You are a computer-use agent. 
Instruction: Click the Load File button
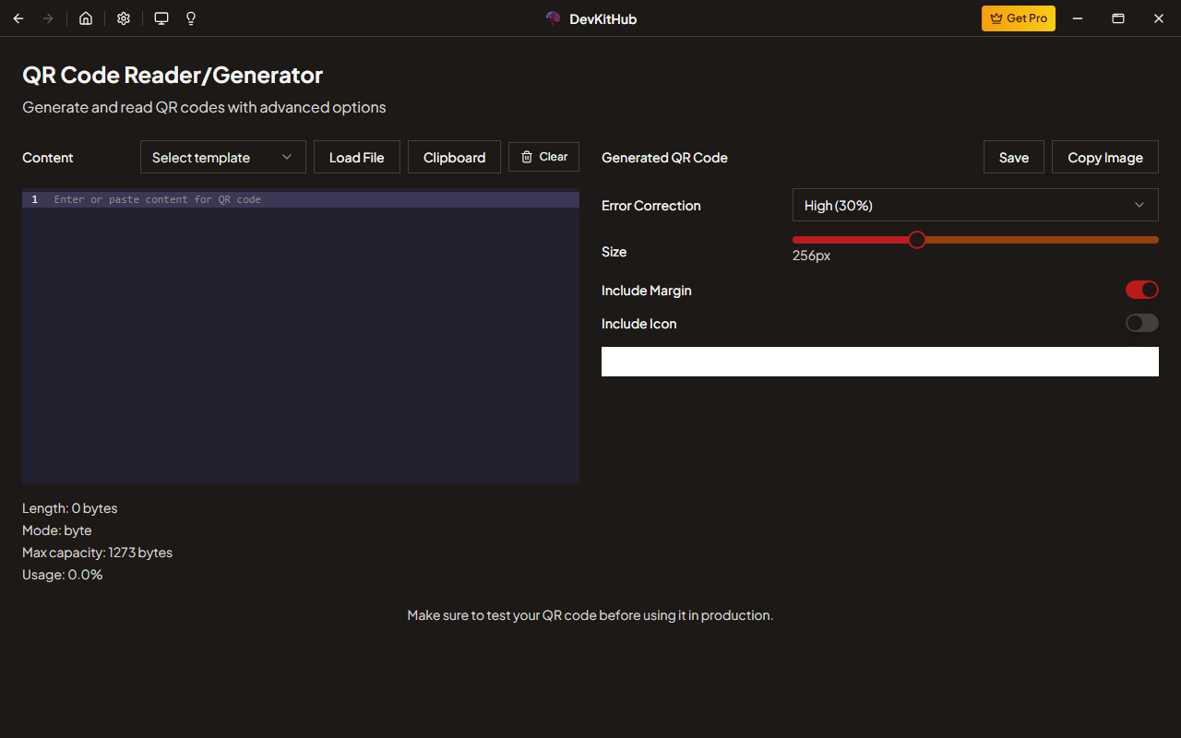coord(357,157)
